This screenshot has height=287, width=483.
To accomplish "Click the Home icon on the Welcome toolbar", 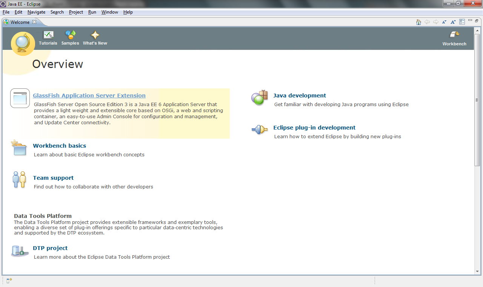I will [x=418, y=22].
